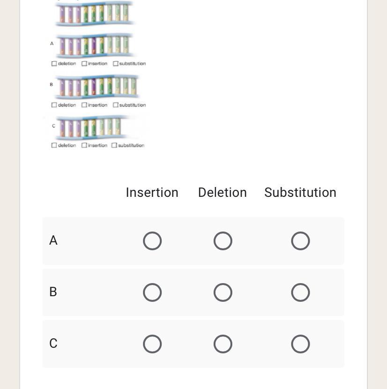The image size is (387, 389).
Task: Choose Substitution for row B
Action: tap(300, 292)
